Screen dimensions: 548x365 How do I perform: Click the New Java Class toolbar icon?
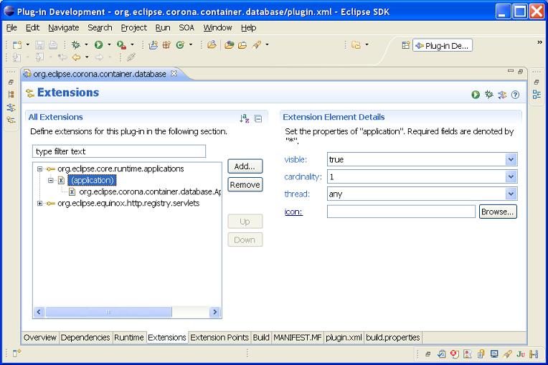click(180, 44)
